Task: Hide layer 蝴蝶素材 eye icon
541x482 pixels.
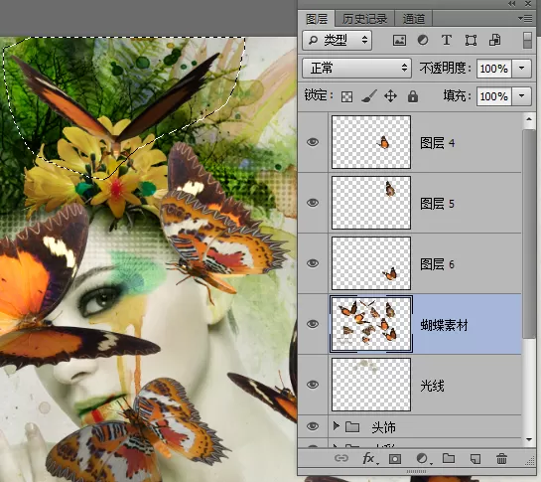Action: 313,323
